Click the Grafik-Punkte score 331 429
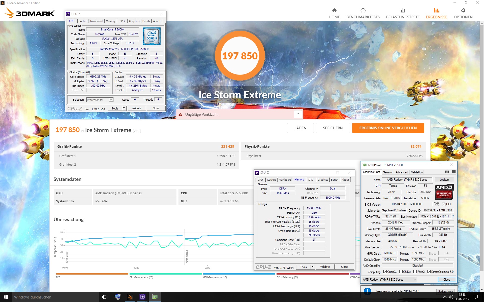The width and height of the screenshot is (484, 302). click(228, 146)
